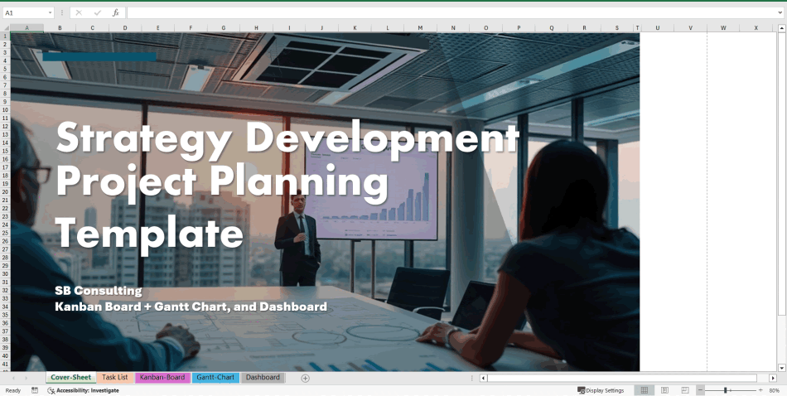The height and width of the screenshot is (396, 787).
Task: Expand the formula bar chevron
Action: click(780, 13)
